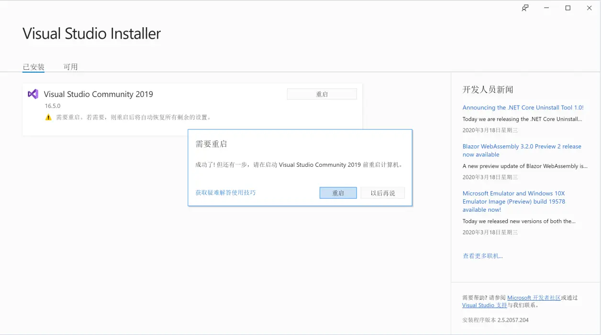Open the Microsoft 开发者社区 link

point(534,298)
